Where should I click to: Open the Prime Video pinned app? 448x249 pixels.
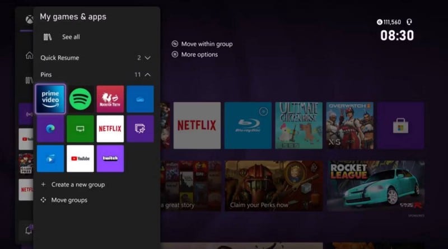coord(50,99)
